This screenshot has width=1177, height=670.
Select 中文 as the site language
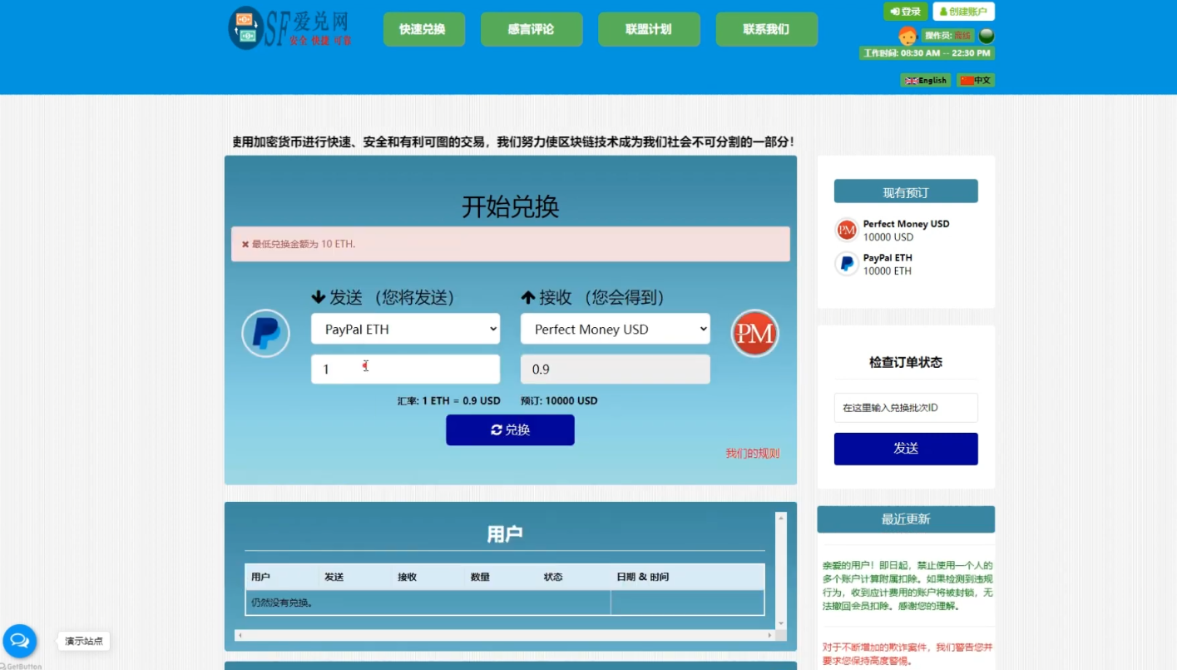point(975,80)
